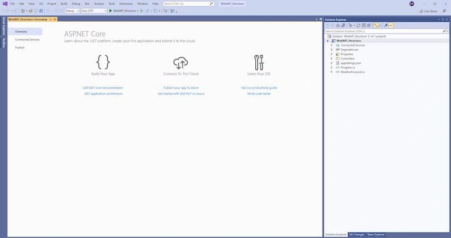Toggle pin on WebAPI_Structure: Overview tab
This screenshot has width=451, height=238.
50,20
